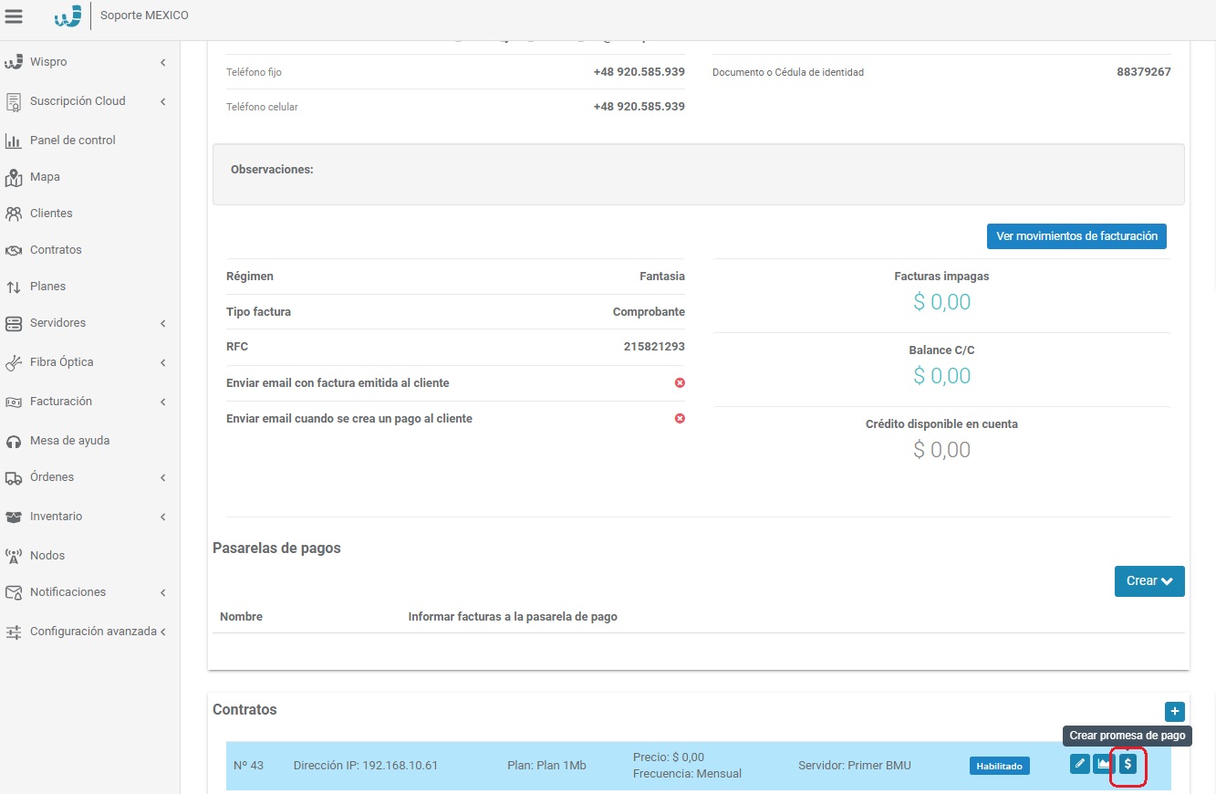1216x794 pixels.
Task: Expand the Facturación submenu chevron
Action: pyautogui.click(x=163, y=402)
